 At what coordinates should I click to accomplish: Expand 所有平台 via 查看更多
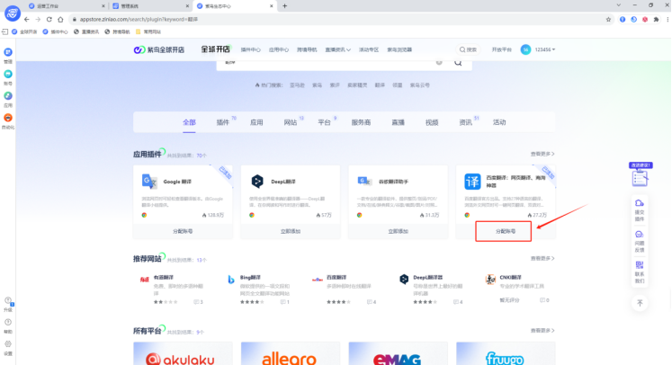click(542, 330)
